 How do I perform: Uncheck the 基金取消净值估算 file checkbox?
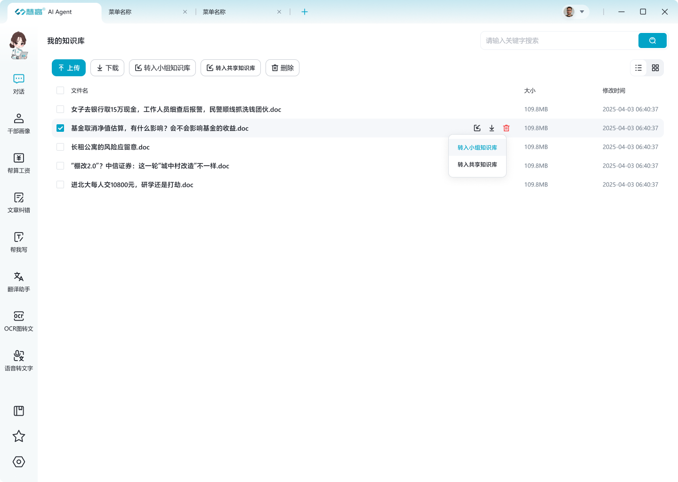pyautogui.click(x=60, y=128)
